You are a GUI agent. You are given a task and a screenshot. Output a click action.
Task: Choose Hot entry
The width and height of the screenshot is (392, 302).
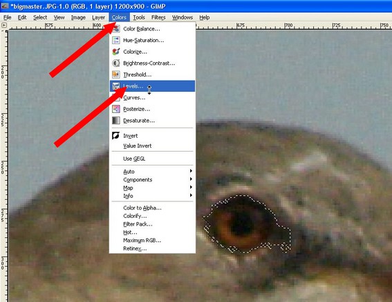[x=152, y=232]
